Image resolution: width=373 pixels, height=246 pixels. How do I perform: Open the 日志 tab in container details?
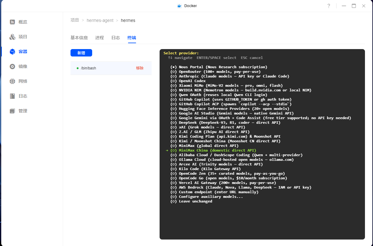coord(116,38)
